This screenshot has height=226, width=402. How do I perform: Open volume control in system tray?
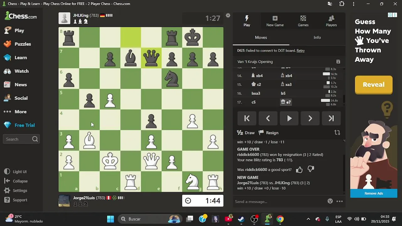[356, 219]
